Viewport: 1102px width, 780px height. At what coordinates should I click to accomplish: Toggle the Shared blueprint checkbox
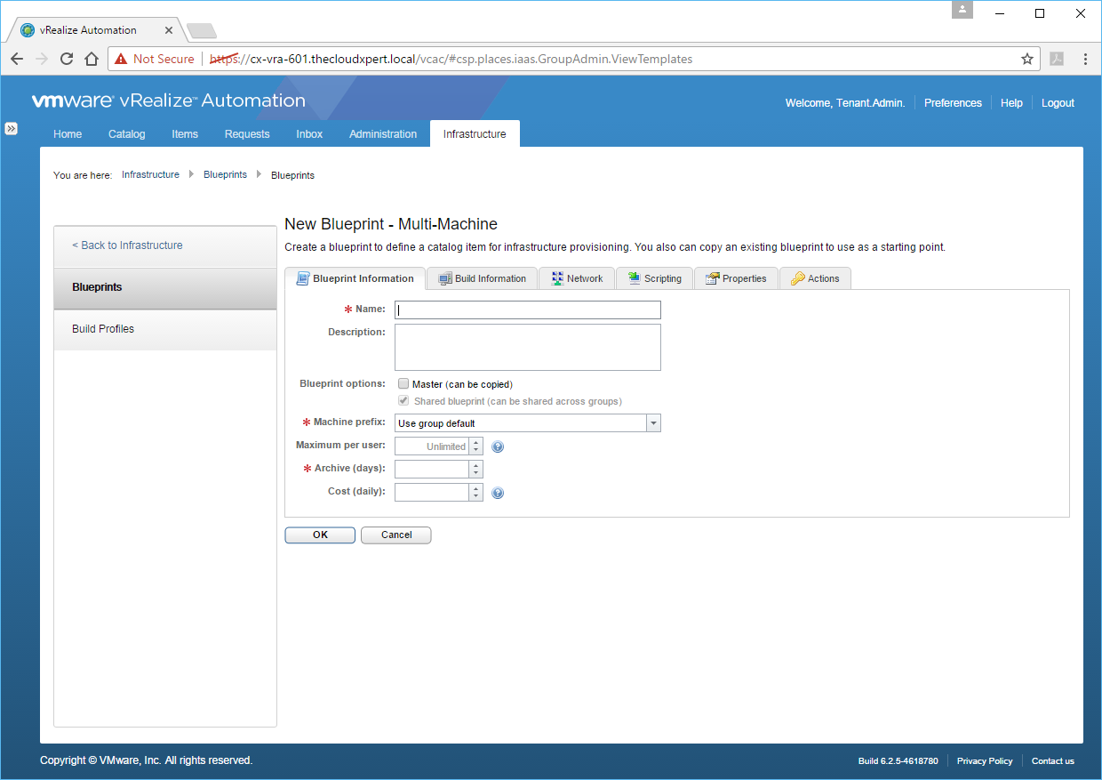(x=403, y=401)
